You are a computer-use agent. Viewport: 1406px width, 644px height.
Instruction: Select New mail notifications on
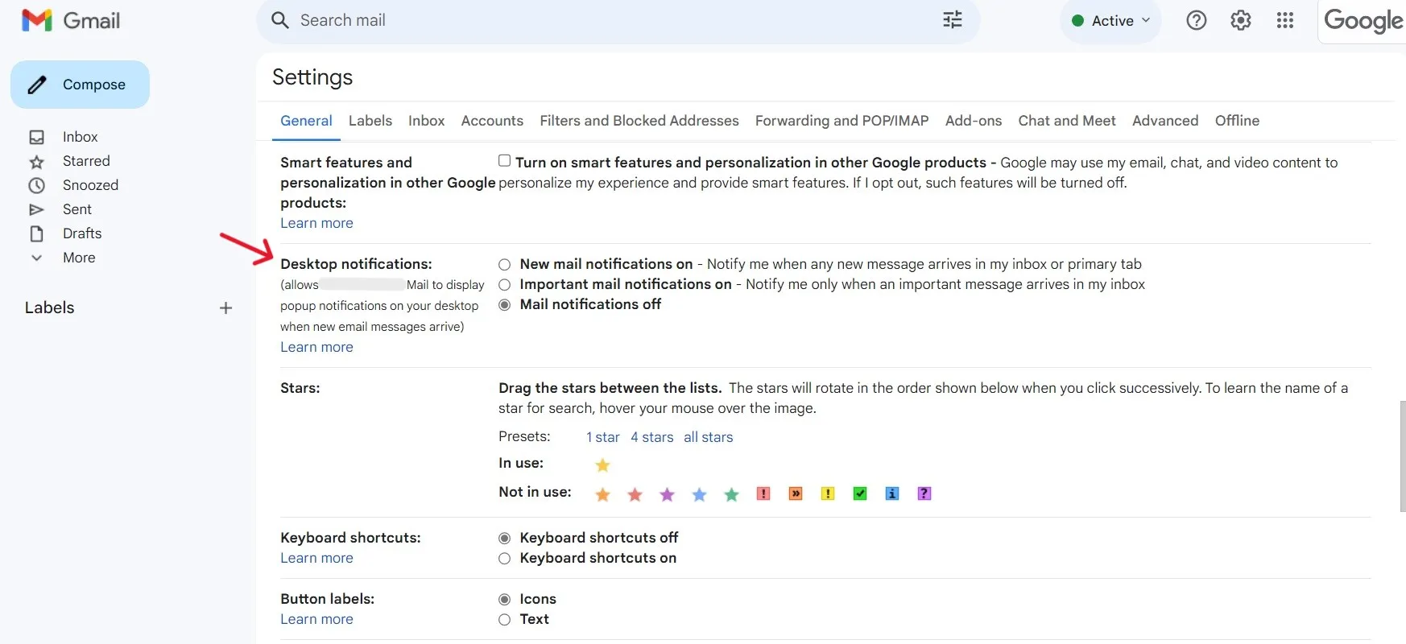(504, 265)
